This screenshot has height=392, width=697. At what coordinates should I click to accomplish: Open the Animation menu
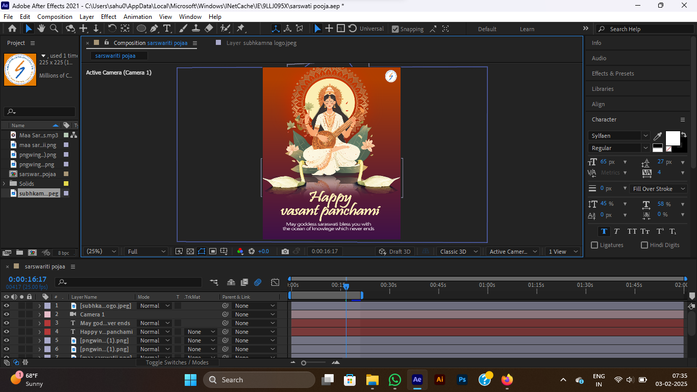coord(138,16)
